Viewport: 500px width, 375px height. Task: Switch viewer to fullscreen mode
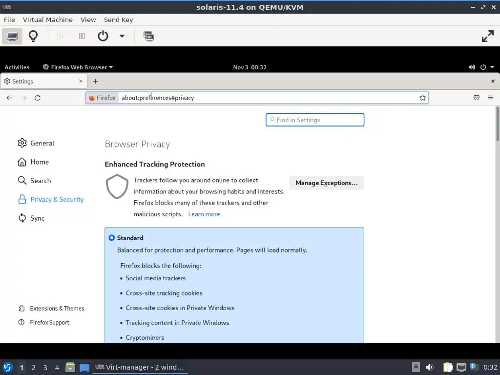click(x=488, y=36)
